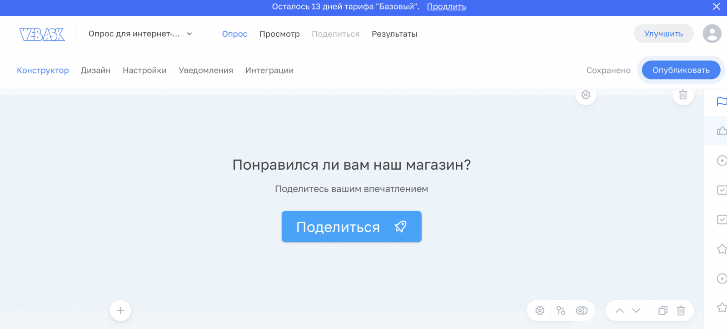Click the Опубликовать button
The width and height of the screenshot is (727, 329).
coord(681,70)
